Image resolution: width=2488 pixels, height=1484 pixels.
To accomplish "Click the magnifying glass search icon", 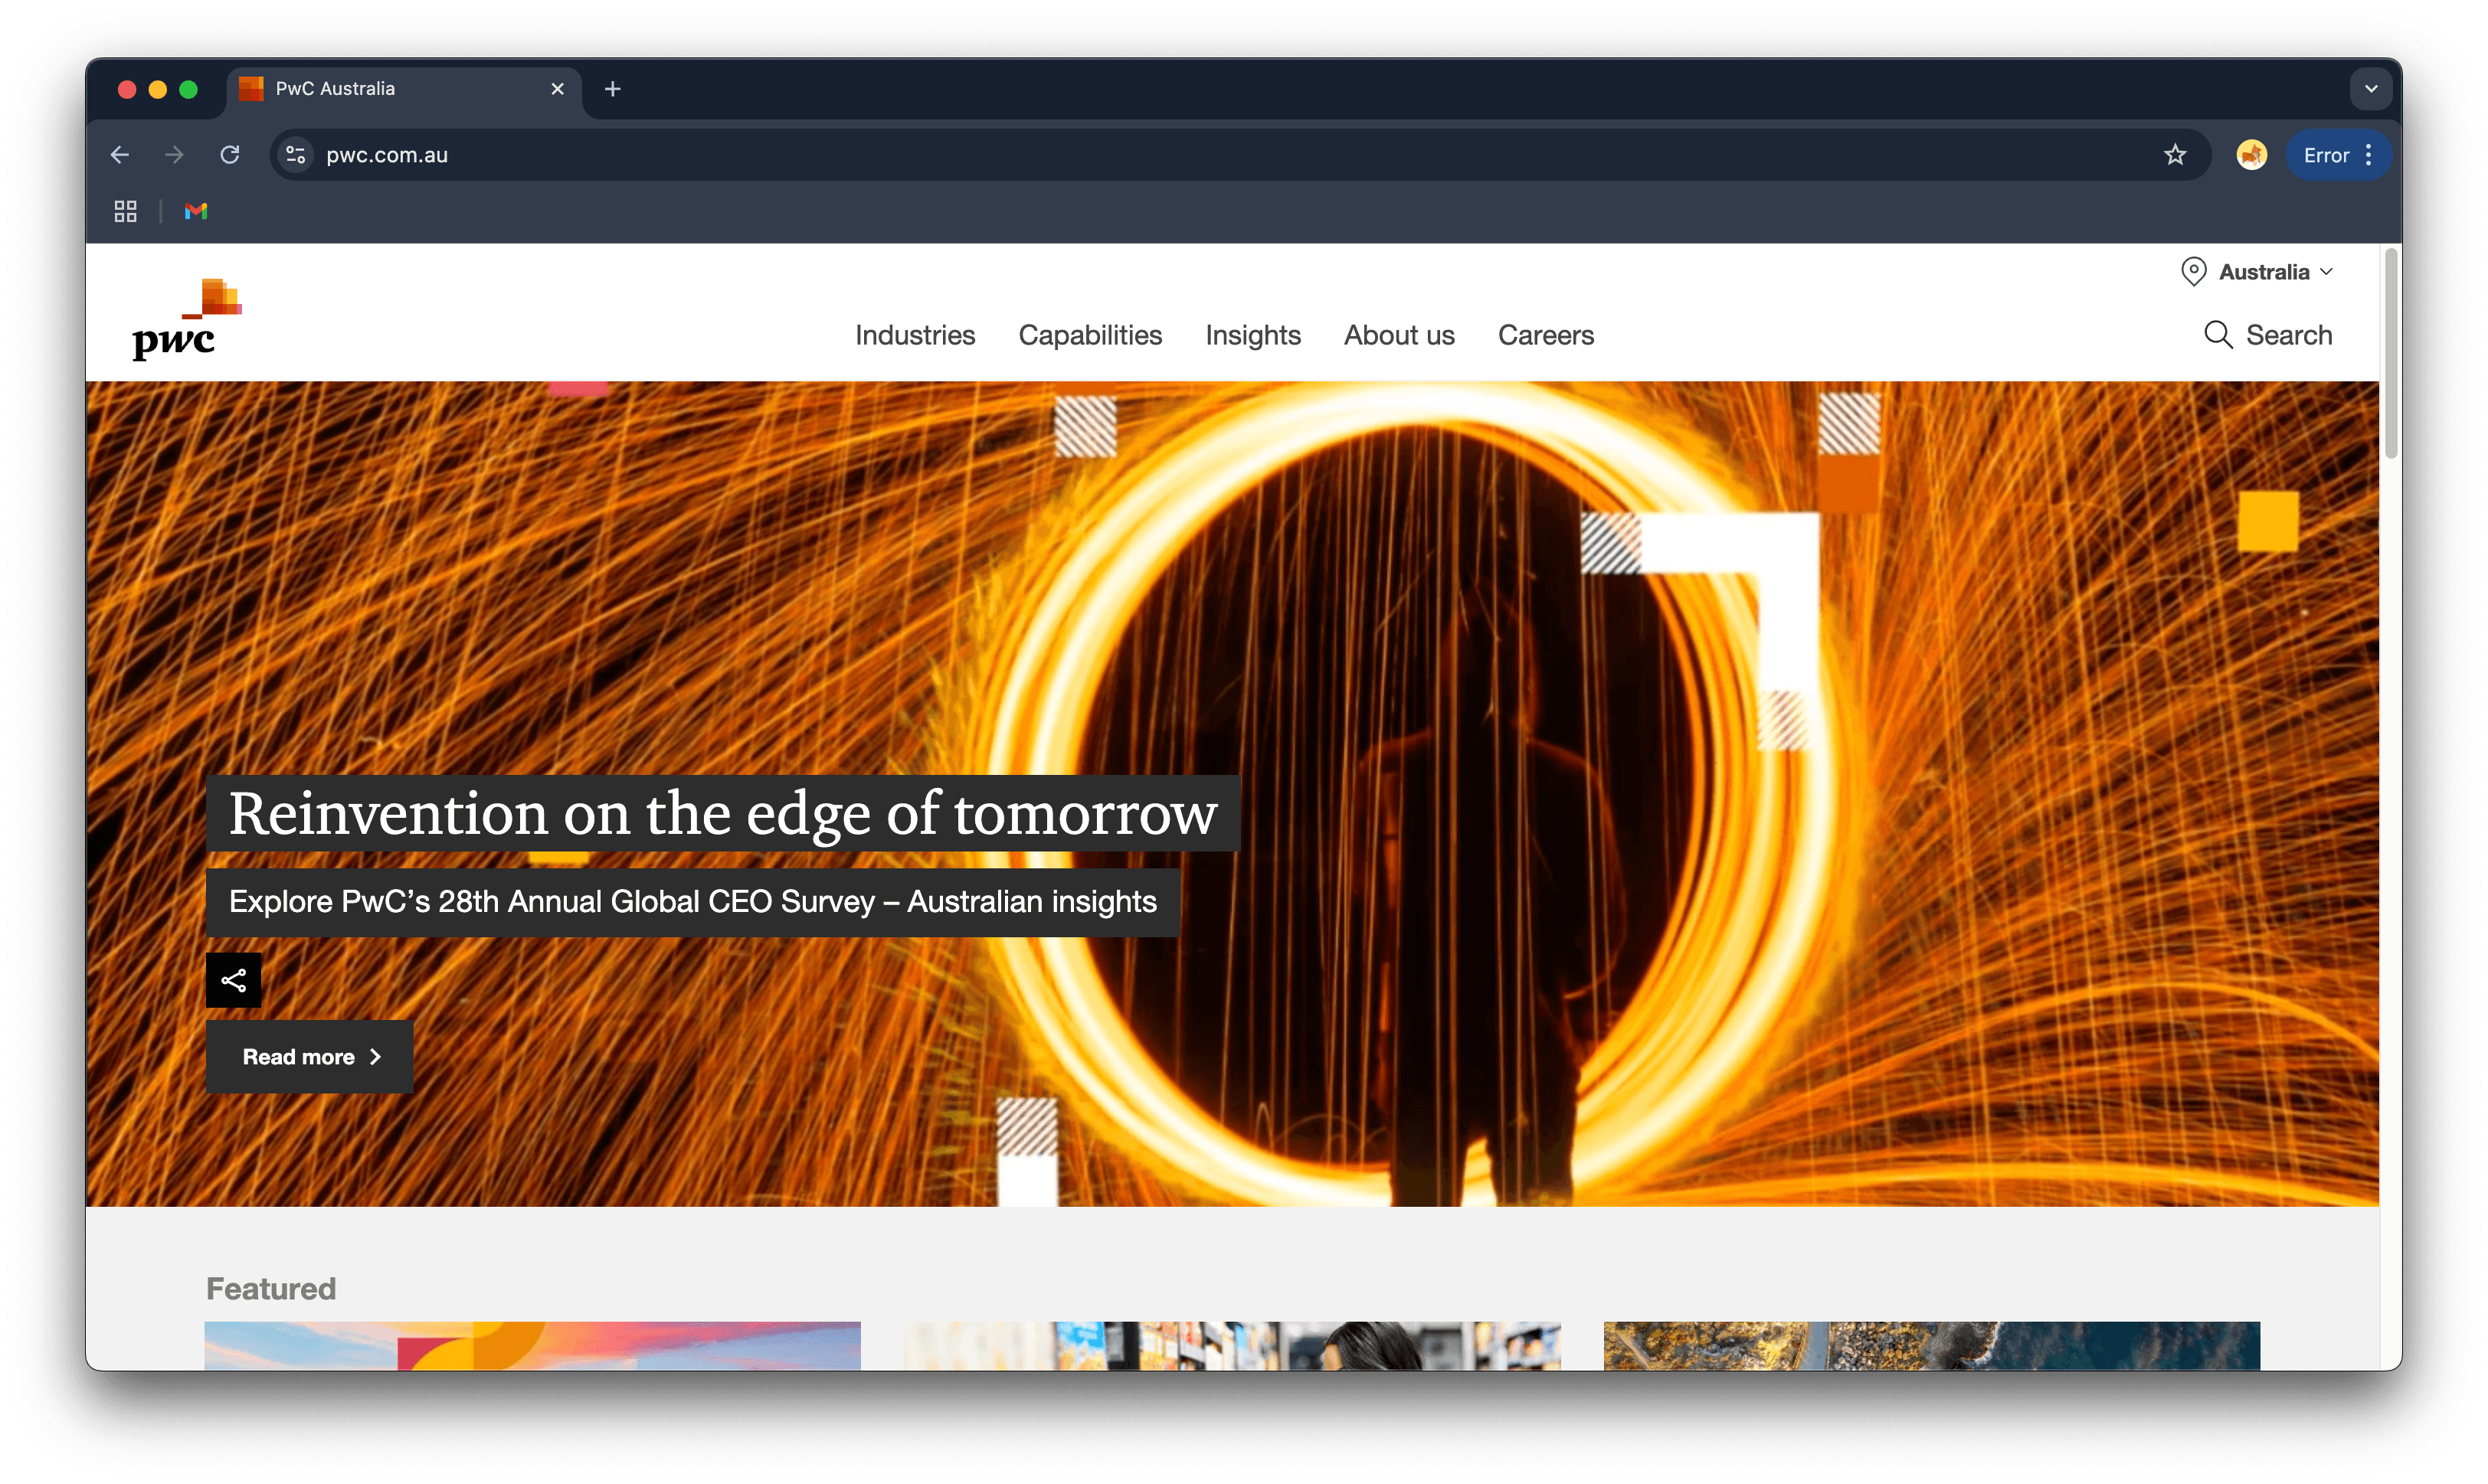I will click(2218, 335).
